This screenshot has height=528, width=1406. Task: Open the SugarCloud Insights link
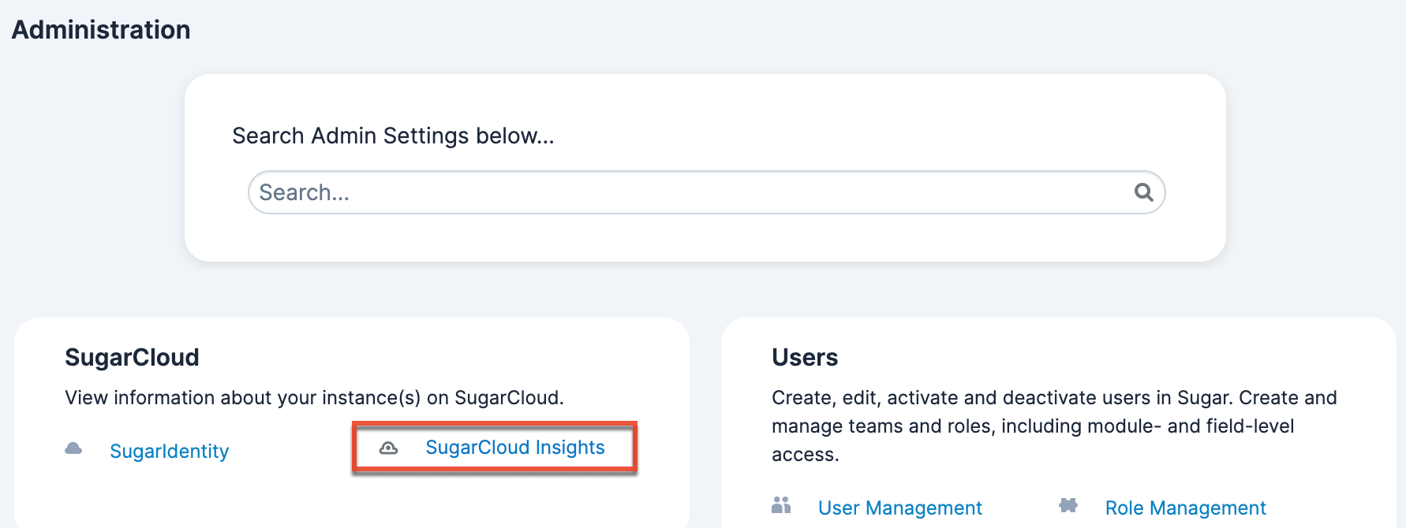pos(515,447)
